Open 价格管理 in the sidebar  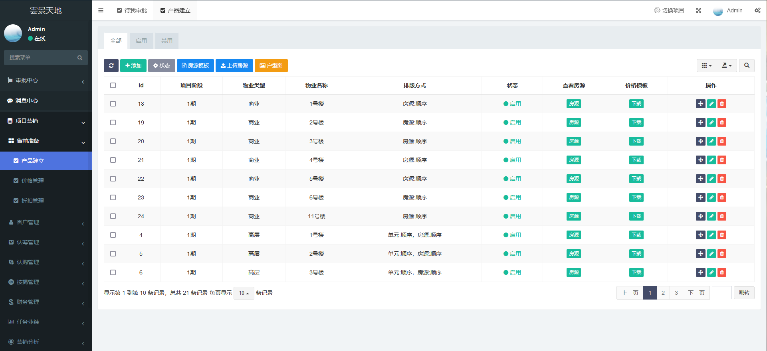click(46, 181)
